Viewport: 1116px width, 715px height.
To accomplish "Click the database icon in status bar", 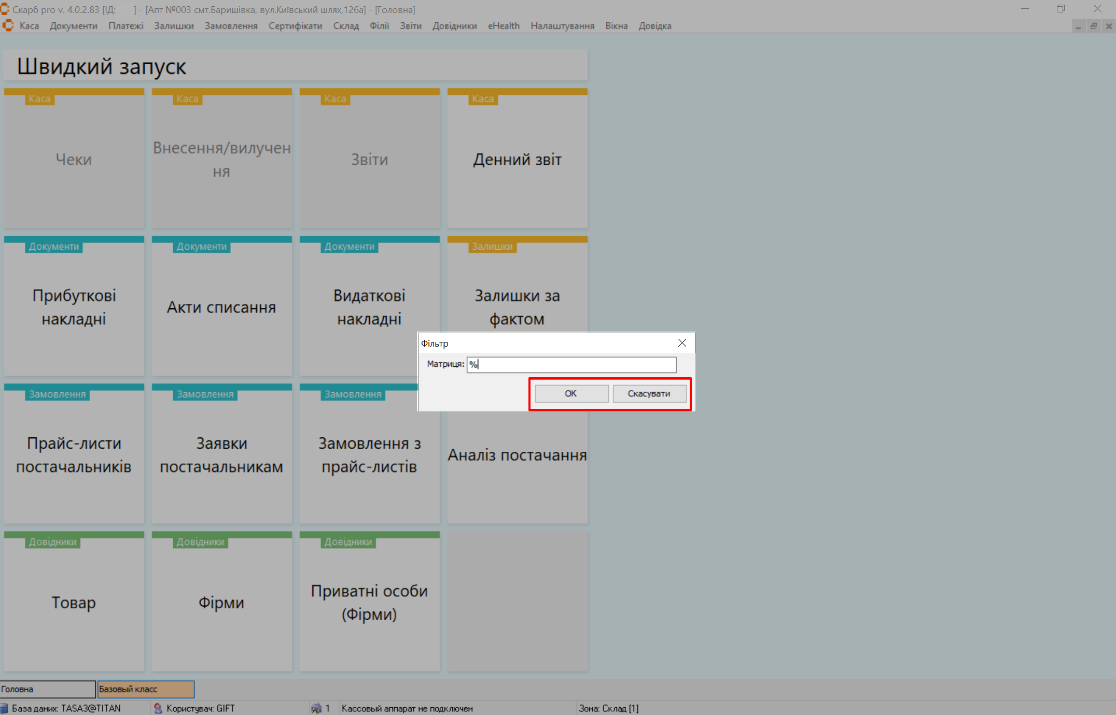I will pos(5,708).
